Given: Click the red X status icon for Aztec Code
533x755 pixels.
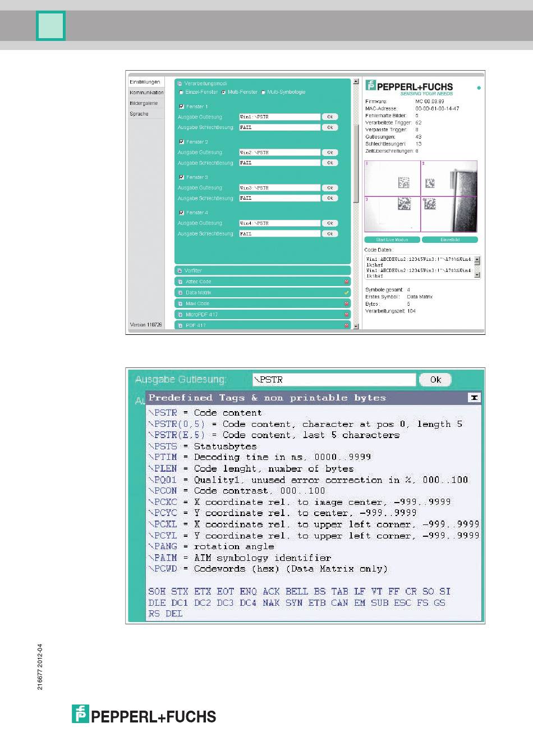Looking at the screenshot, I should tap(347, 282).
